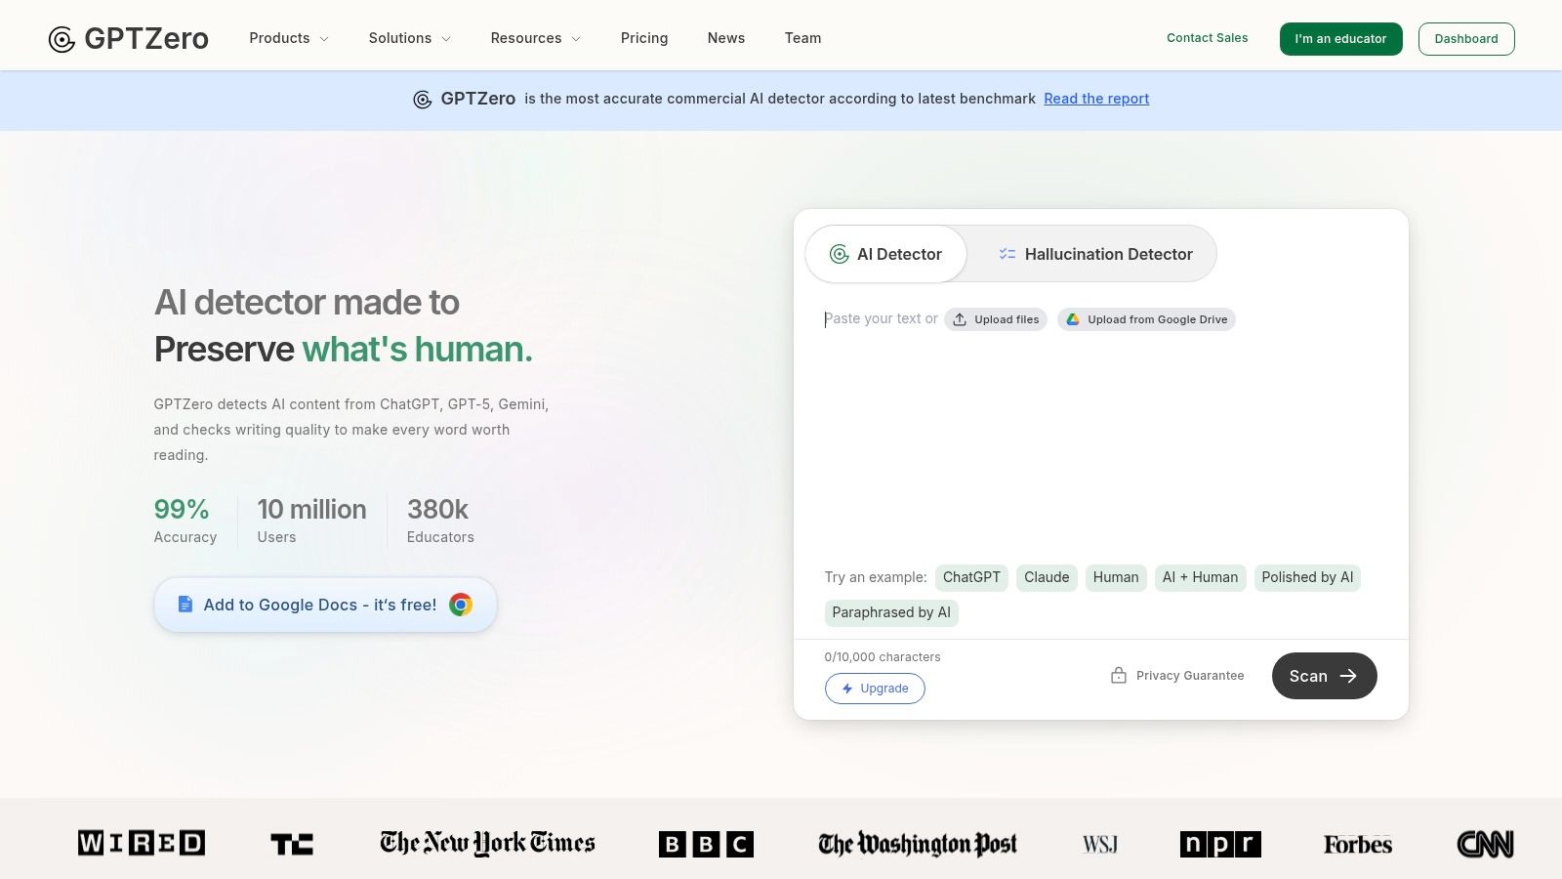Image resolution: width=1562 pixels, height=879 pixels.
Task: Click the BBC press logo
Action: point(706,844)
